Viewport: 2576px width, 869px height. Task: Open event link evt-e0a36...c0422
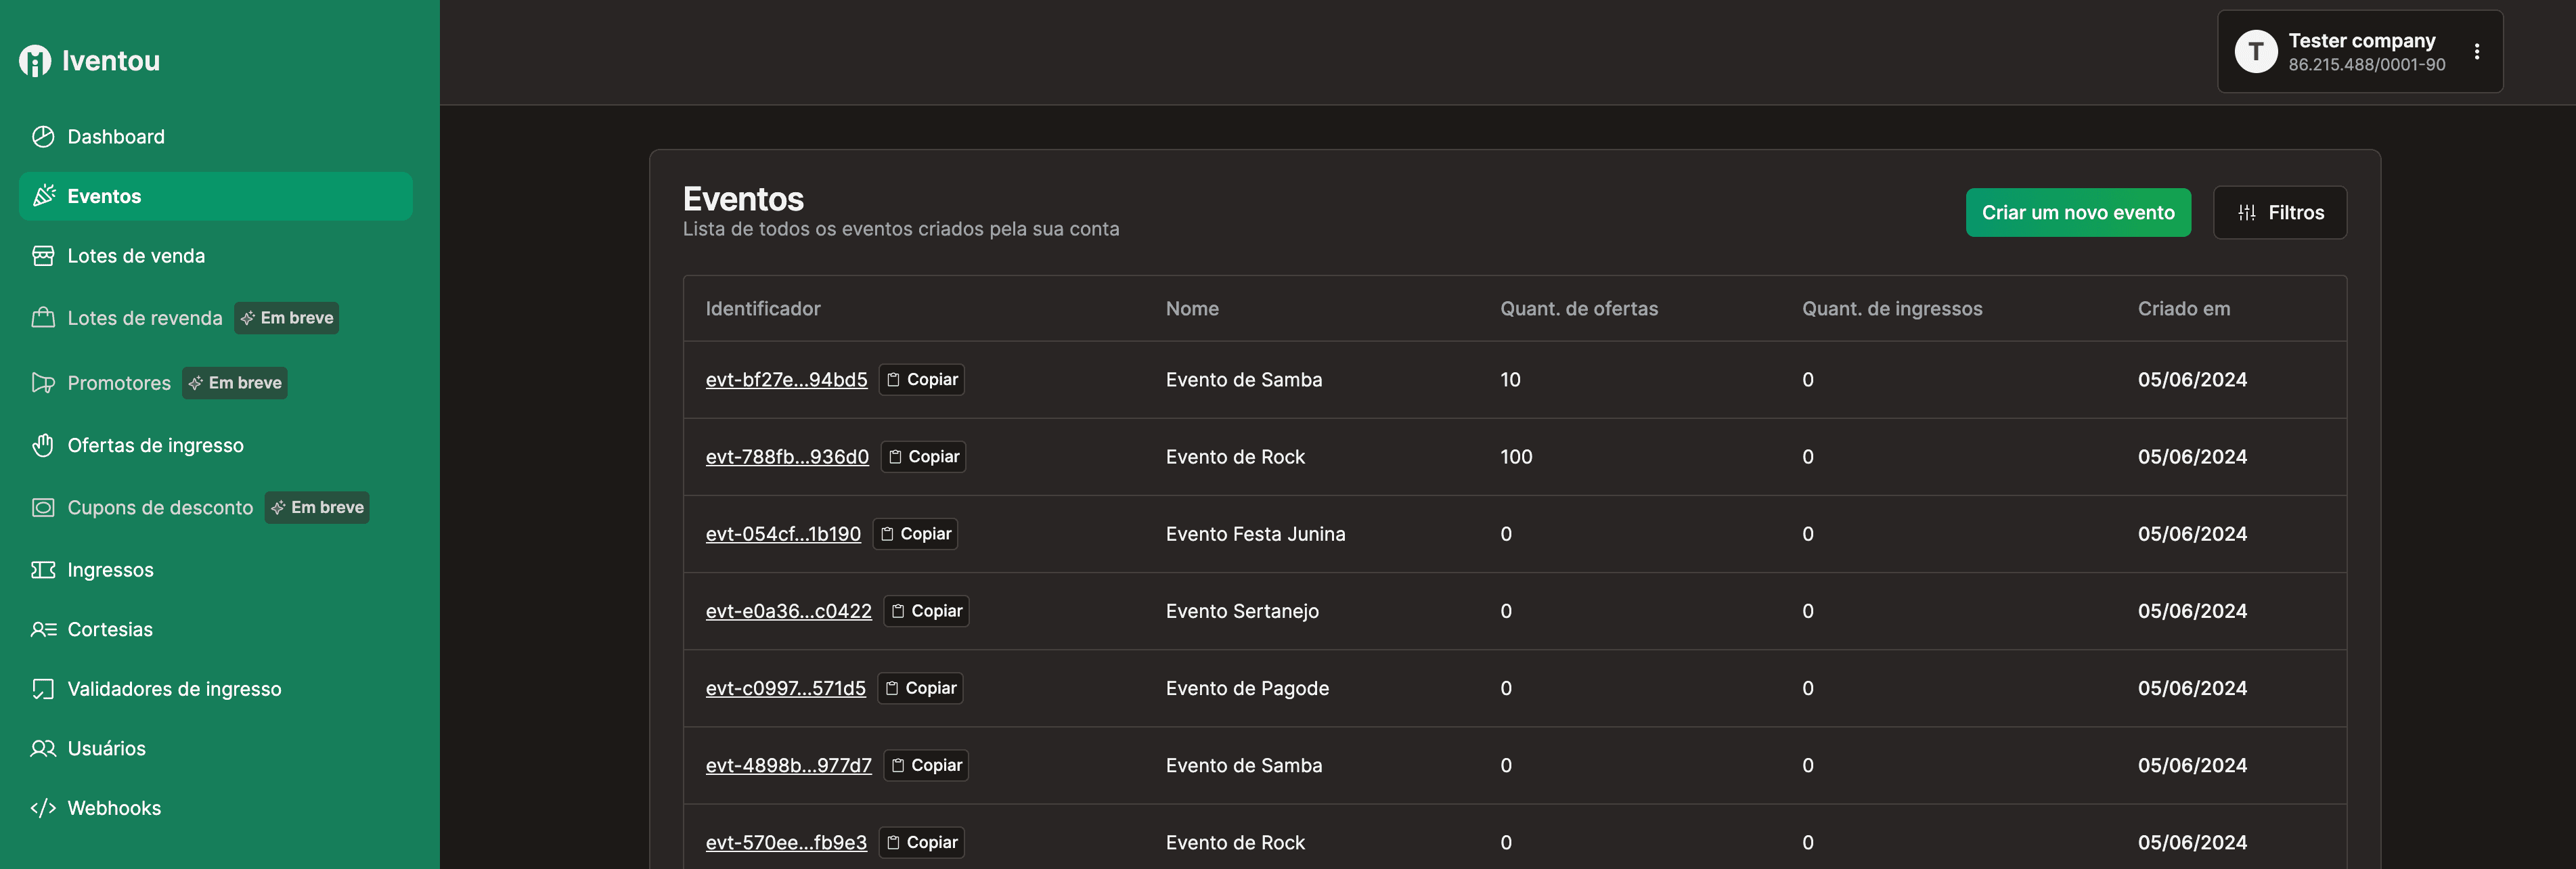pyautogui.click(x=788, y=611)
